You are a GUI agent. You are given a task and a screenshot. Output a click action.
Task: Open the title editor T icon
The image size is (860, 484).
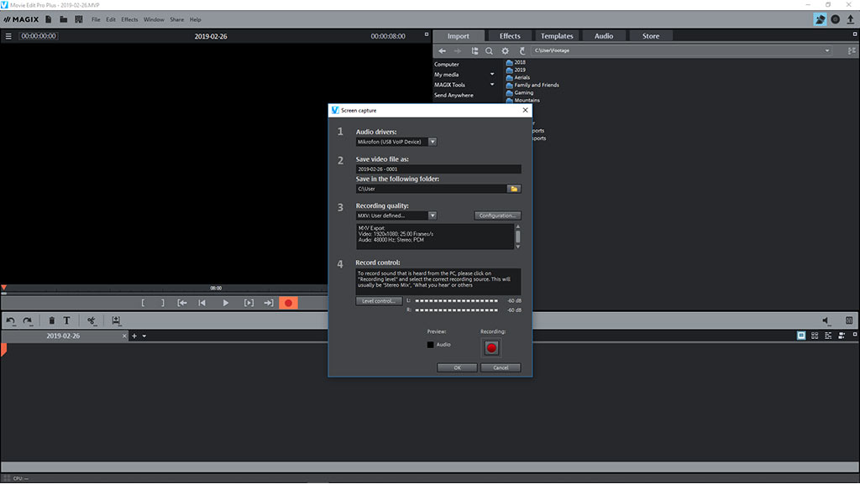tap(66, 320)
